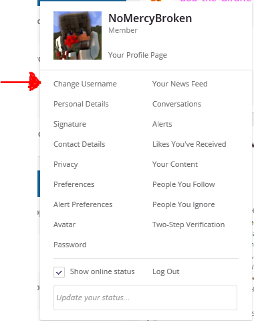Show Alerts list
254x321 pixels.
pos(162,124)
